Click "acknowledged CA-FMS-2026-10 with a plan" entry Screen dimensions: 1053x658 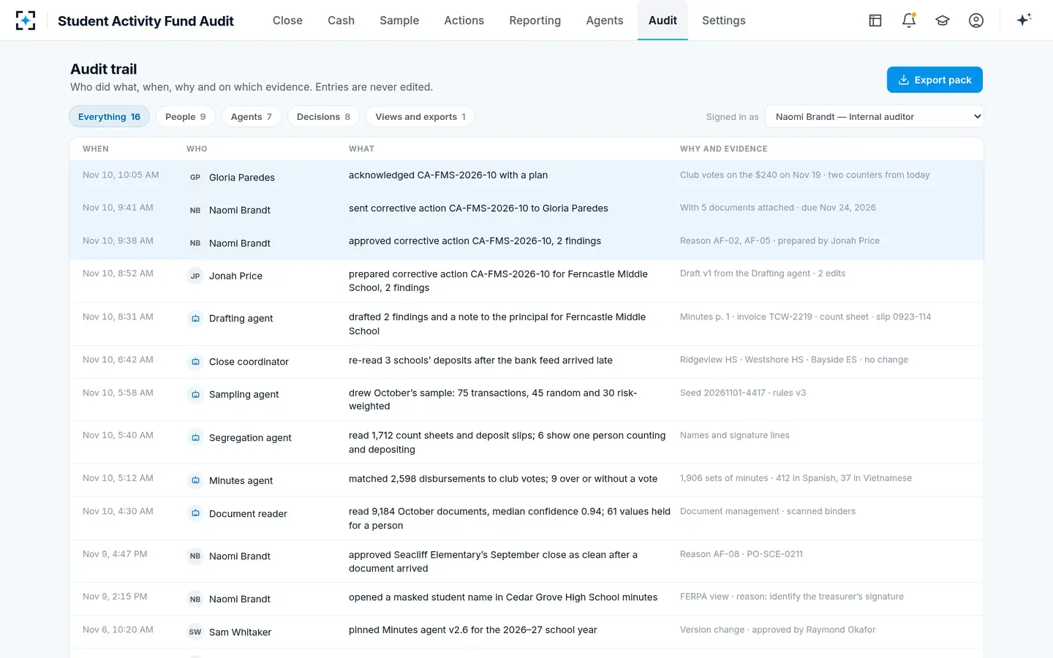pyautogui.click(x=448, y=175)
